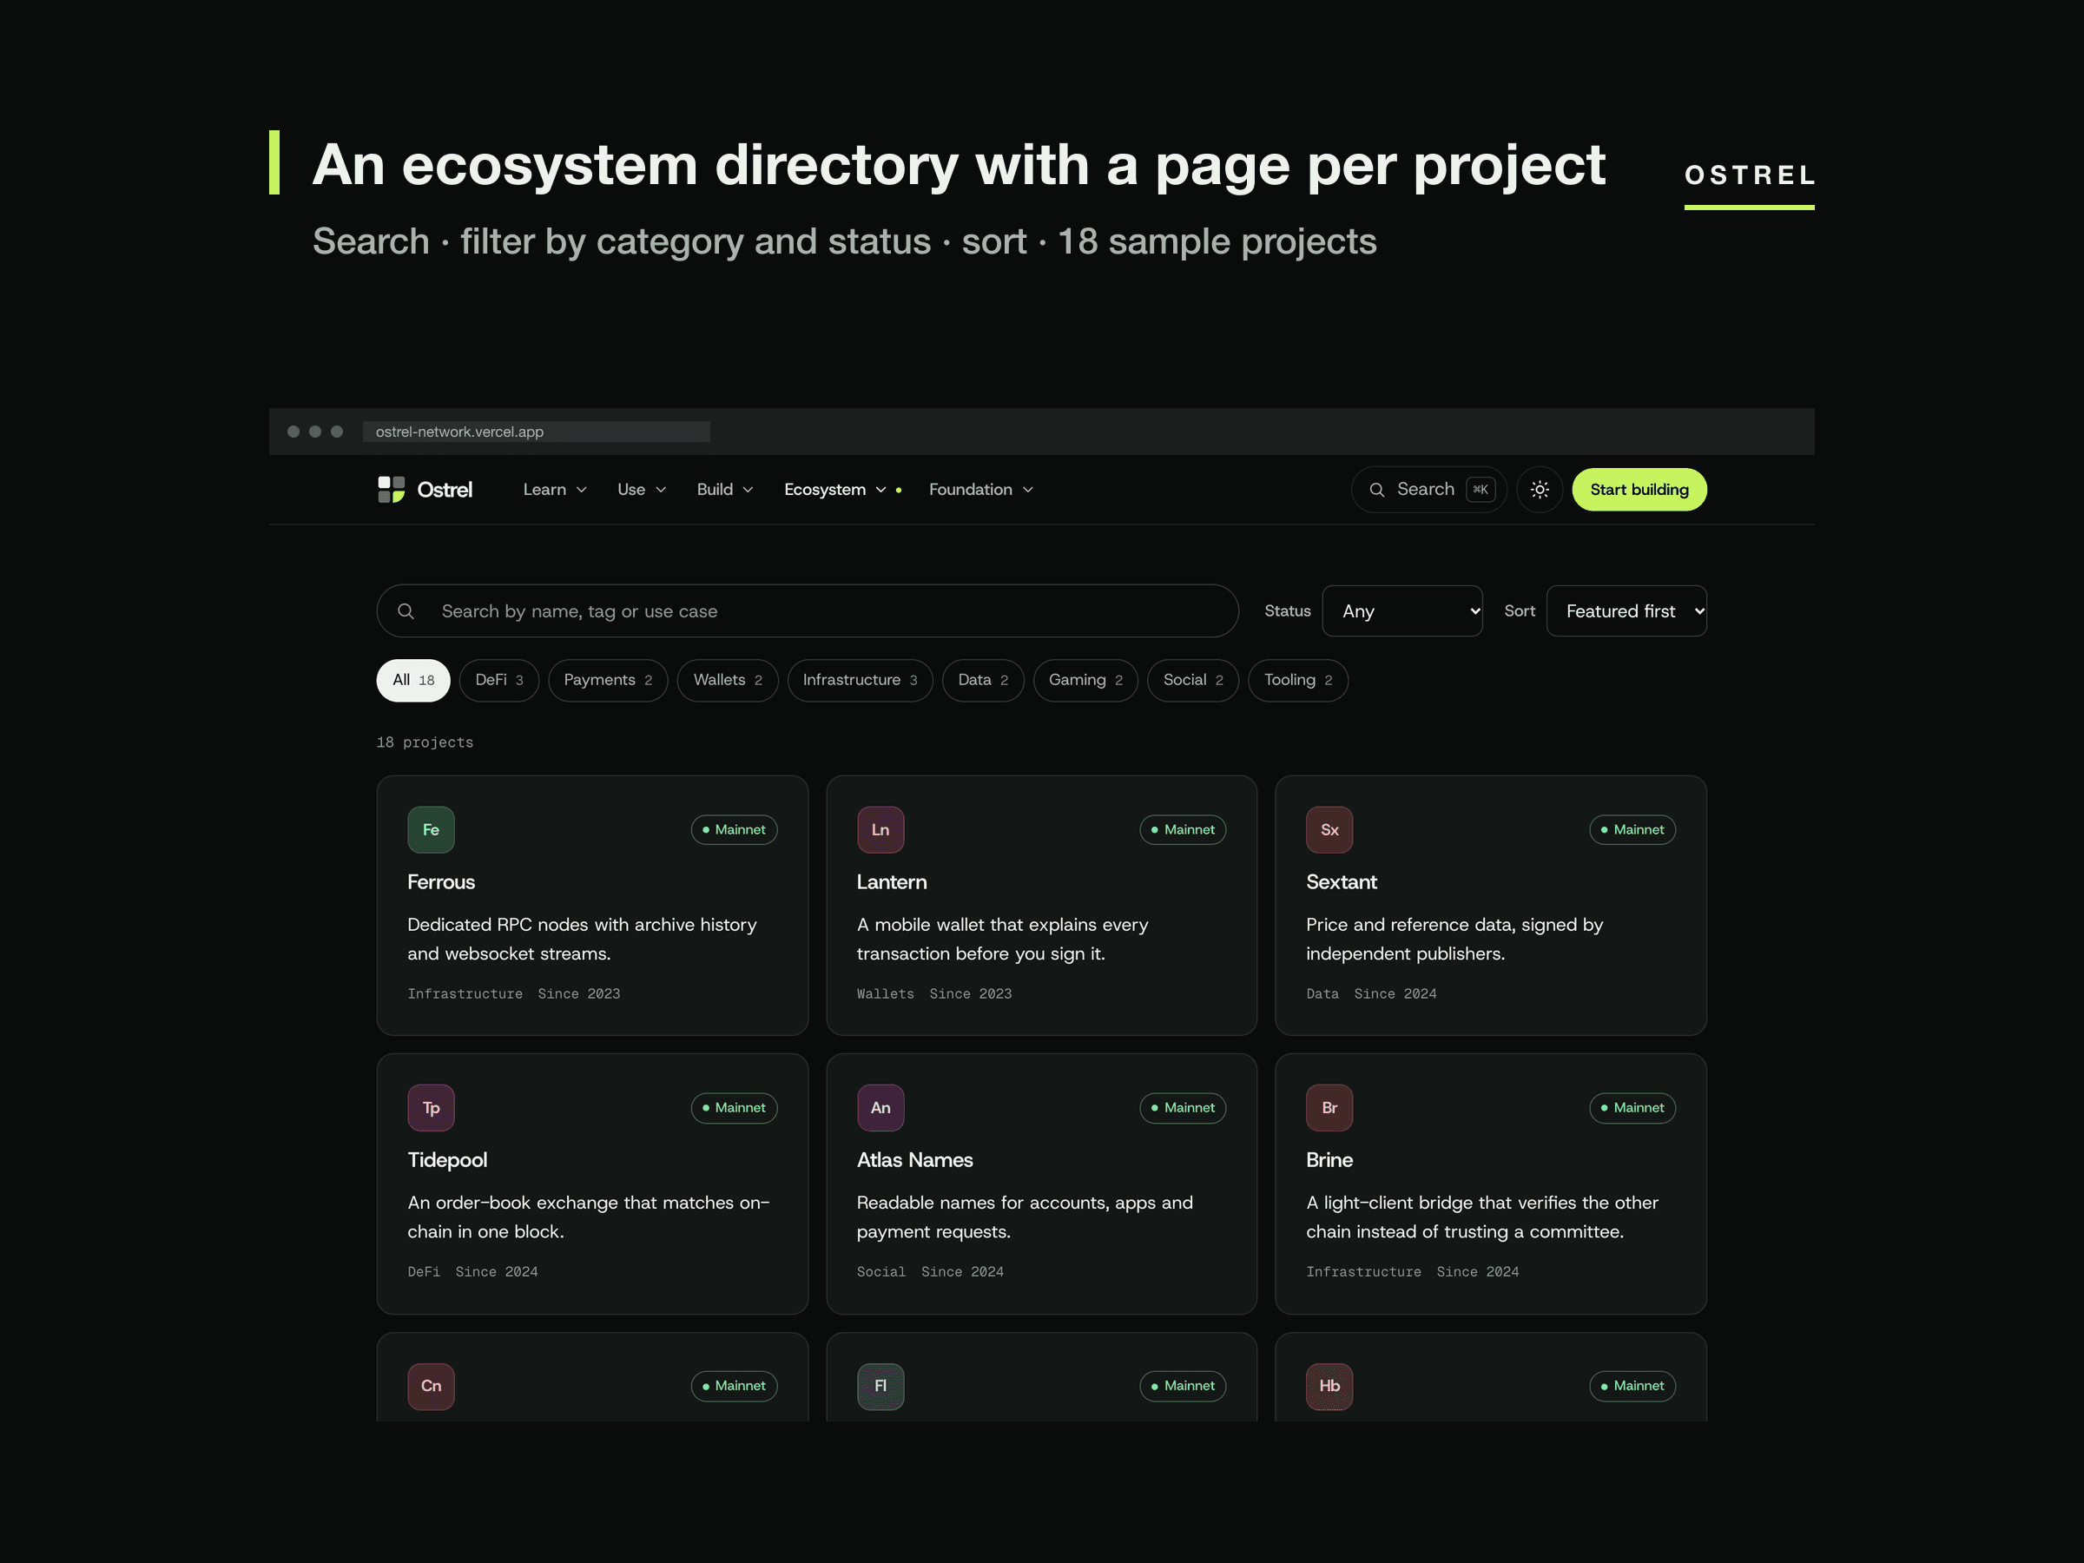The height and width of the screenshot is (1563, 2084).
Task: Open the Status dropdown set to Any
Action: 1401,610
